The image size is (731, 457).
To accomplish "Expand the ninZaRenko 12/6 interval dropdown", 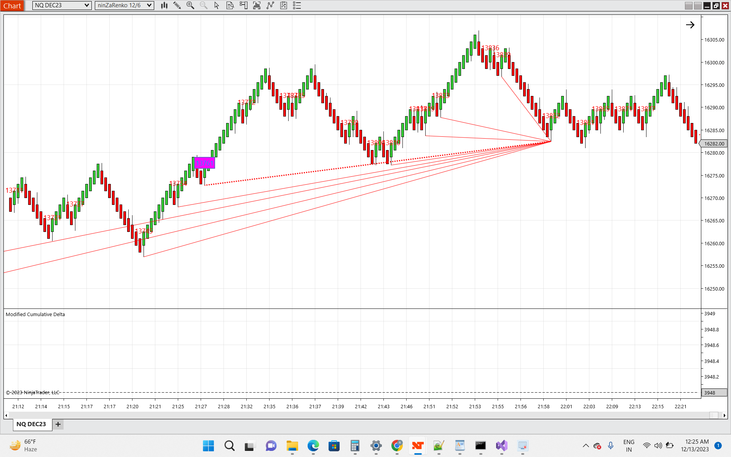I will click(x=149, y=5).
